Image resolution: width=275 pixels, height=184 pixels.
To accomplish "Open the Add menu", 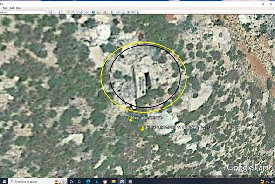I will pos(12,8).
